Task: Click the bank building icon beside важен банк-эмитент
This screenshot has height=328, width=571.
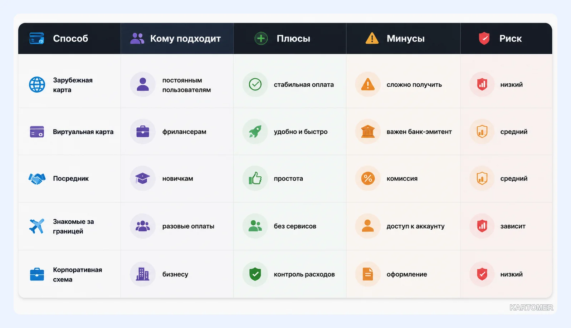Action: coord(368,132)
